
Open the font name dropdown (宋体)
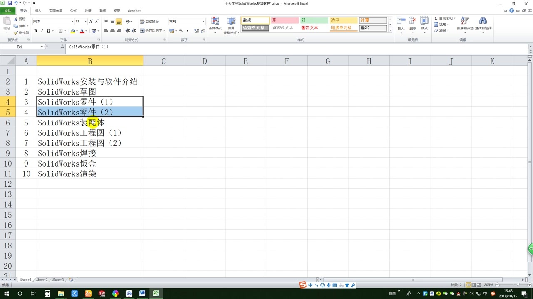72,21
